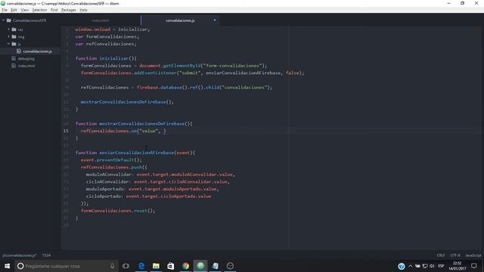Open the File menu
Image resolution: width=484 pixels, height=272 pixels.
click(5, 10)
